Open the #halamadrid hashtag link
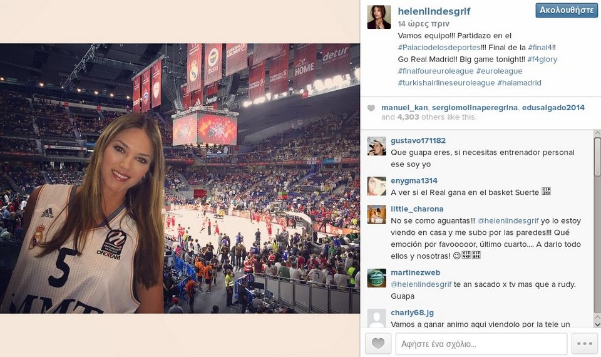The width and height of the screenshot is (601, 357). (x=519, y=83)
